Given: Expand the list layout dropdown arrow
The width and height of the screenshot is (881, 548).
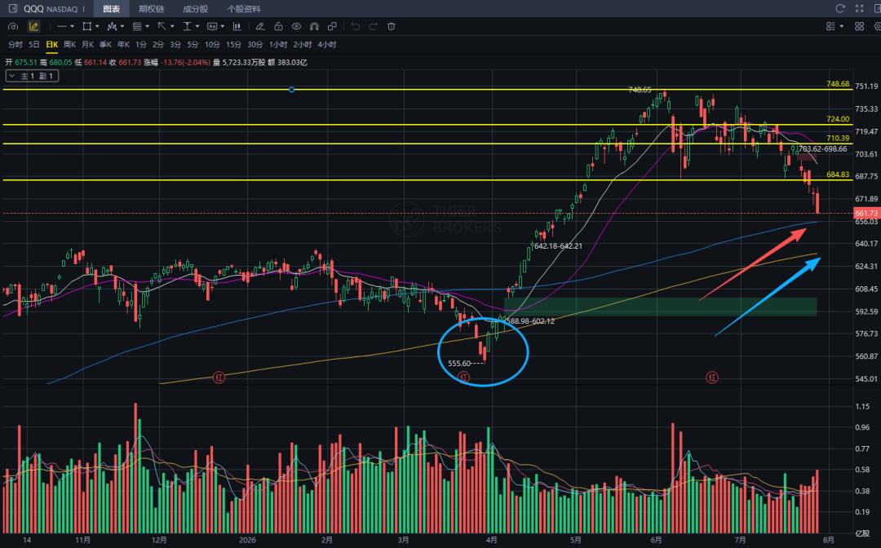Looking at the screenshot, I should tap(841, 26).
